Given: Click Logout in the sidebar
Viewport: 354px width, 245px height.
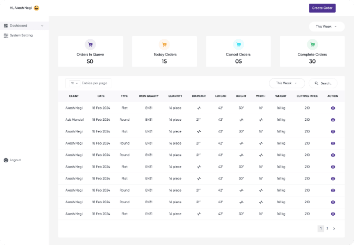Looking at the screenshot, I should click(x=13, y=160).
